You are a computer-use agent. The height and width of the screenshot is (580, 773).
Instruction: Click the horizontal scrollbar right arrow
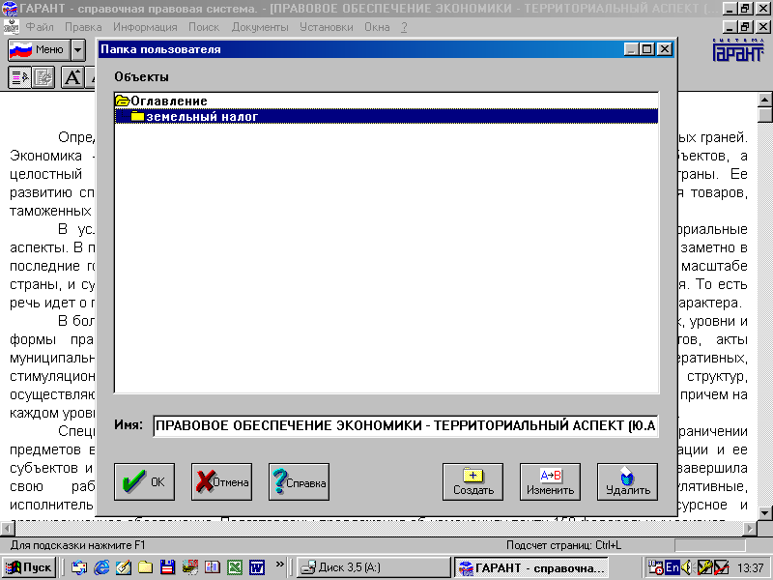point(750,529)
